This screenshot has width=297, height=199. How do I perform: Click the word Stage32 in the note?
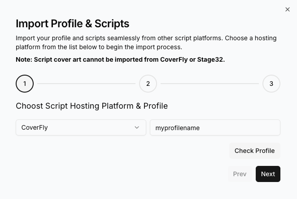210,59
